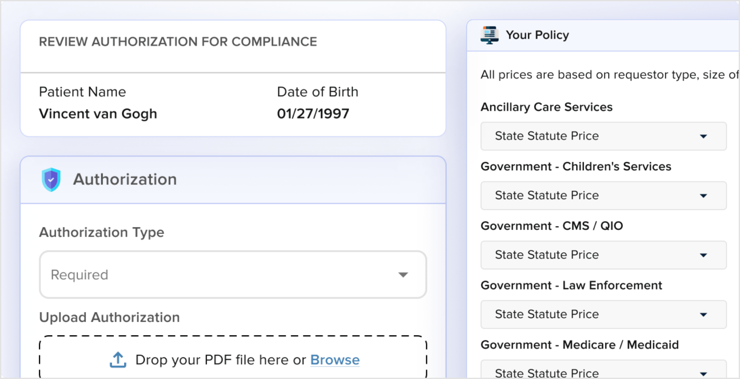Click the Your Policy monitor icon

[x=490, y=35]
